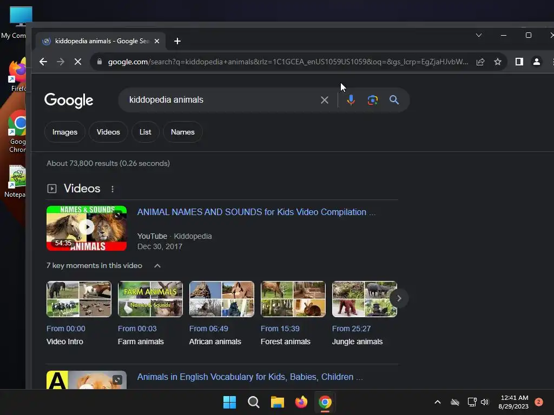Open the tab search chevron in title bar
Image resolution: width=554 pixels, height=415 pixels.
(479, 35)
